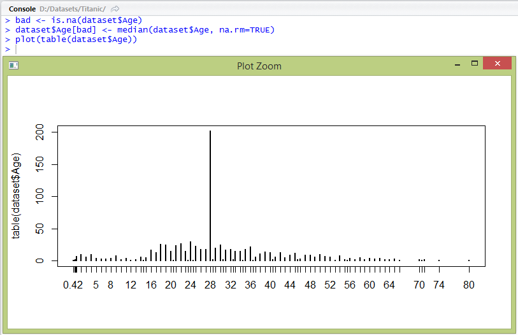Click the x-axis label 80

point(469,285)
